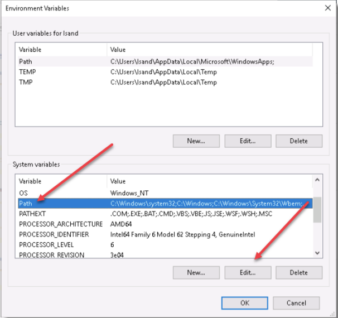Click Value column header in User variables
Screen dimensions: 338x318
click(210, 50)
